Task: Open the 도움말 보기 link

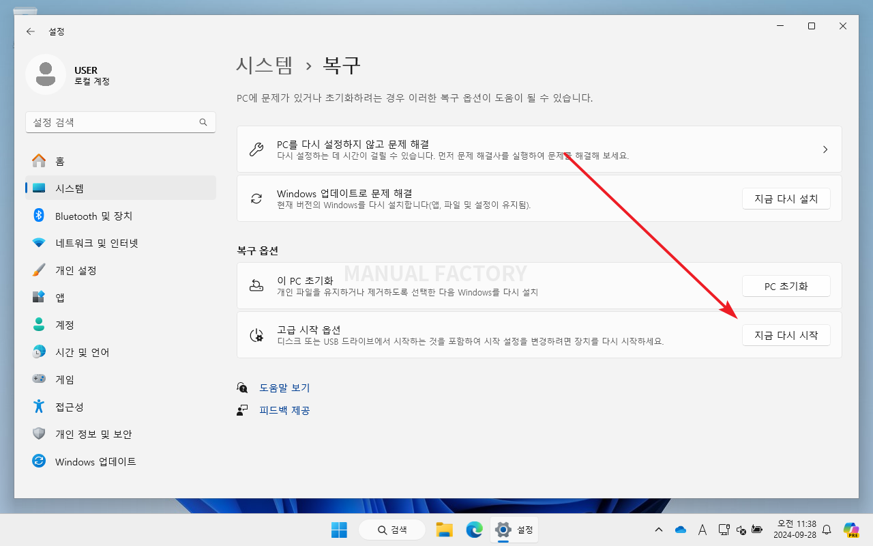Action: tap(284, 388)
